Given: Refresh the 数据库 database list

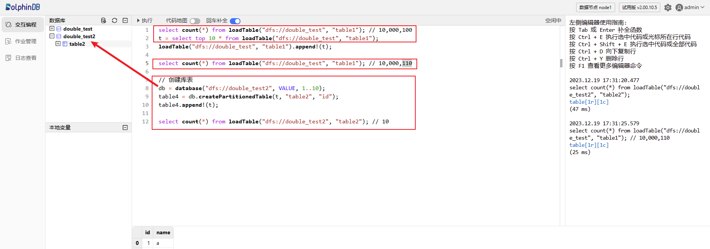Looking at the screenshot, I should point(114,20).
